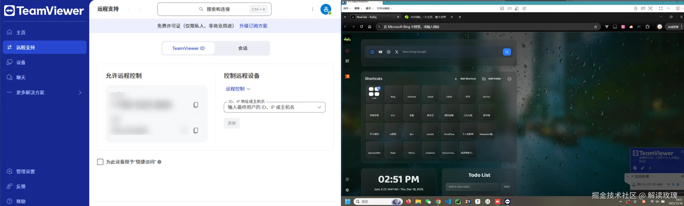Open the remote Windows Start button
This screenshot has width=684, height=206.
click(348, 201)
